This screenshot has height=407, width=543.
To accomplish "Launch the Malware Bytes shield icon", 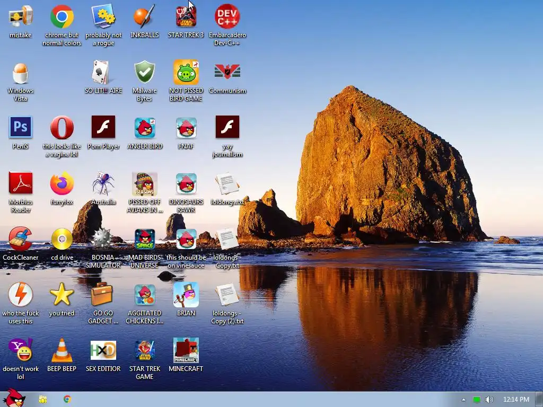I will (x=144, y=72).
